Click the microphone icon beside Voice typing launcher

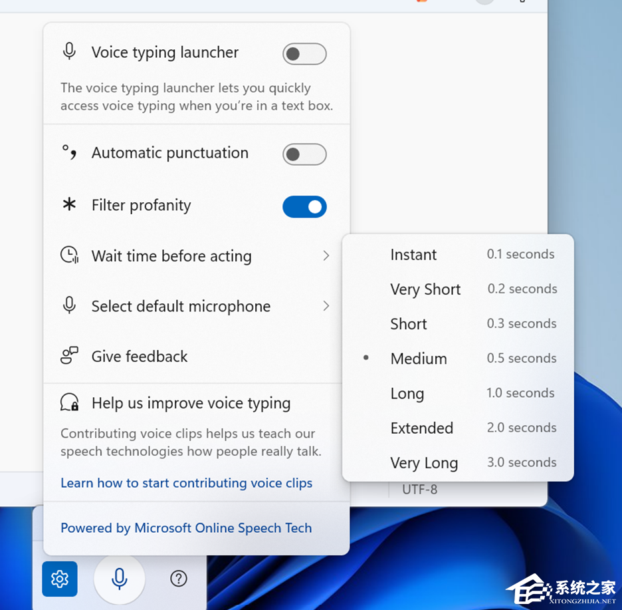point(69,52)
